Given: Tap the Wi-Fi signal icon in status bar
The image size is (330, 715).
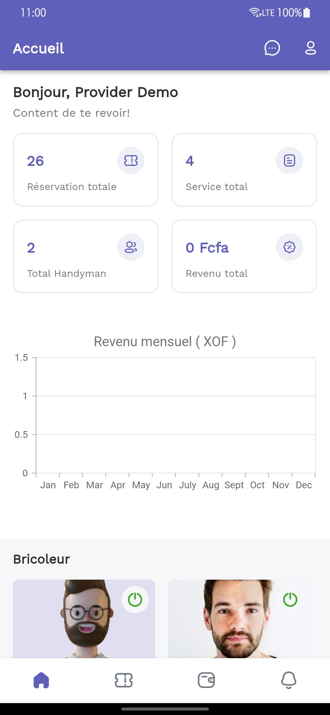Looking at the screenshot, I should point(255,13).
